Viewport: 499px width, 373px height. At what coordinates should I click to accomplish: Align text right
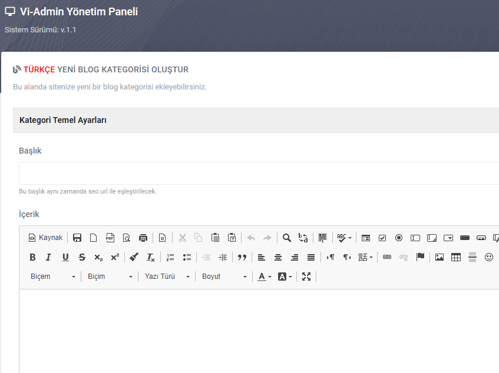[295, 257]
